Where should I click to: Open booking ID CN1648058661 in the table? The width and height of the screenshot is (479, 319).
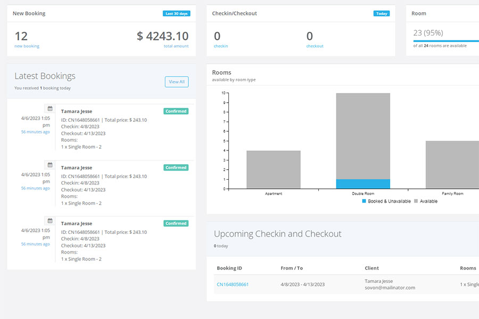pos(232,284)
